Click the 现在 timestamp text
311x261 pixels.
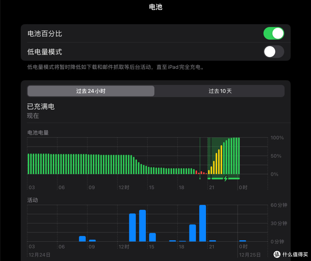pyautogui.click(x=33, y=116)
